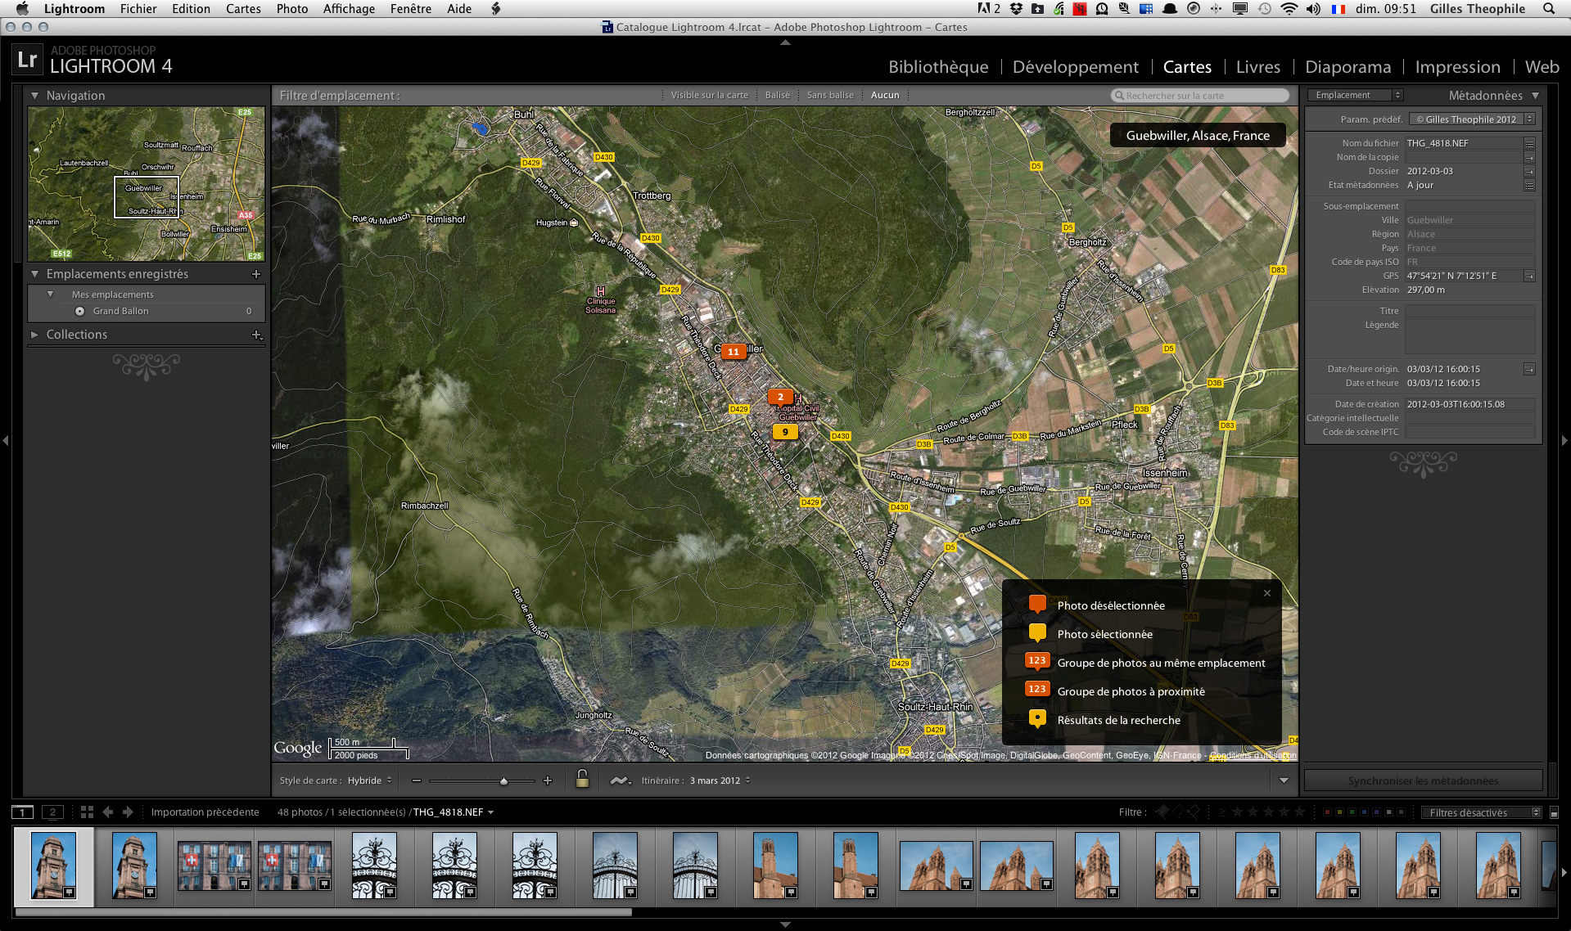Open the Emplacement metadata set dropdown
The image size is (1571, 931).
point(1355,96)
